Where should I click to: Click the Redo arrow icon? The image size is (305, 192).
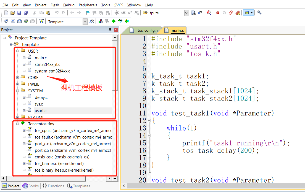pos(64,13)
